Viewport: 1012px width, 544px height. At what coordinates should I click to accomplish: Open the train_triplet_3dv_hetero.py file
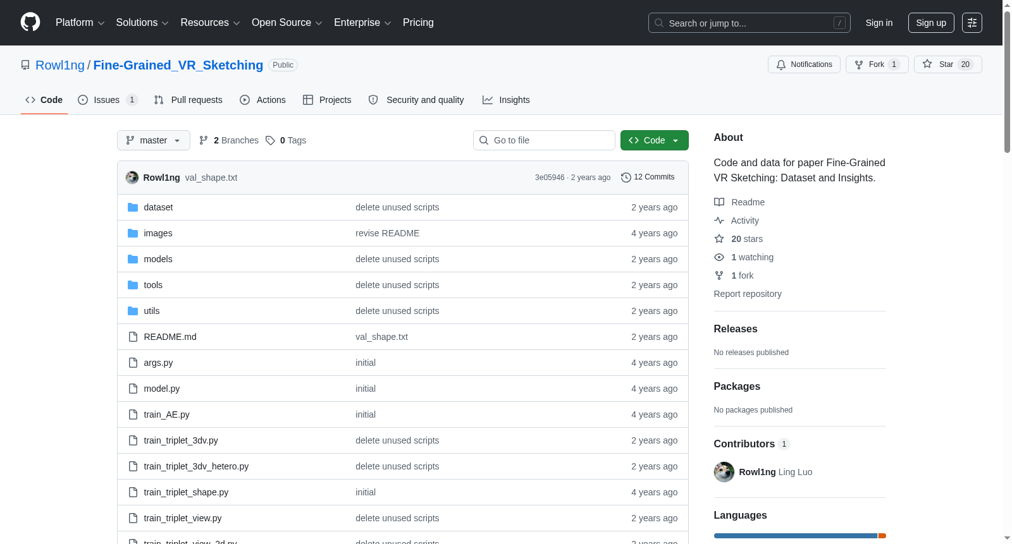[x=196, y=466]
